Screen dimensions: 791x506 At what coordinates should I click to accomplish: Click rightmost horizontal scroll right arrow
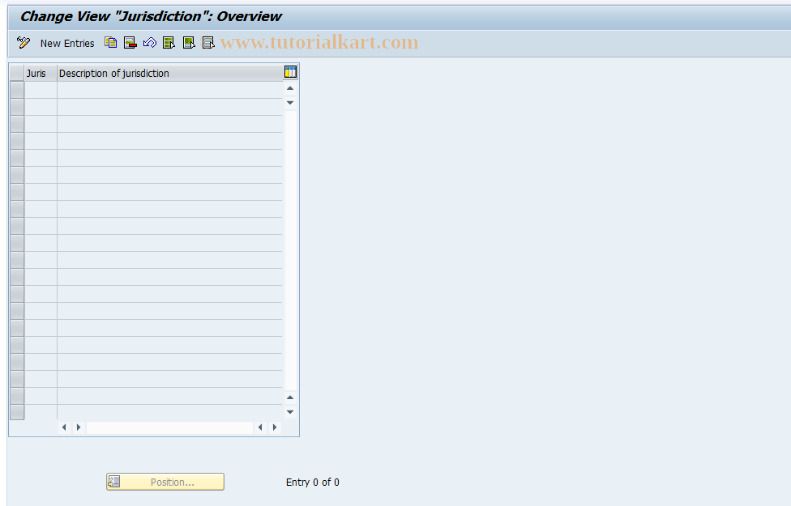click(275, 427)
